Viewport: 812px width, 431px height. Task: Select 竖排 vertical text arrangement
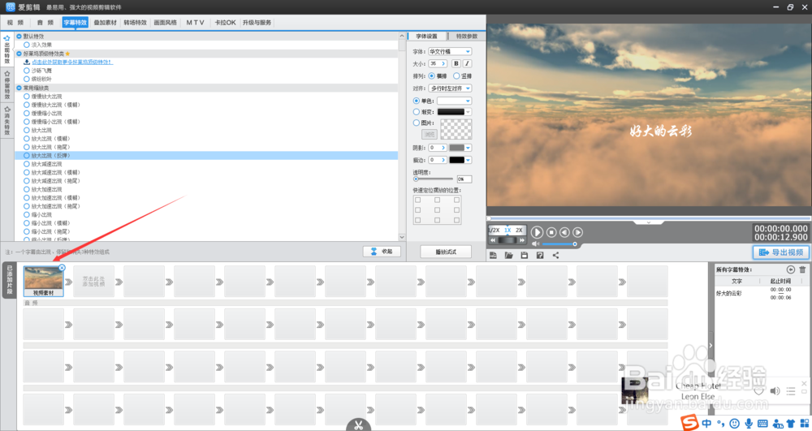tap(456, 76)
